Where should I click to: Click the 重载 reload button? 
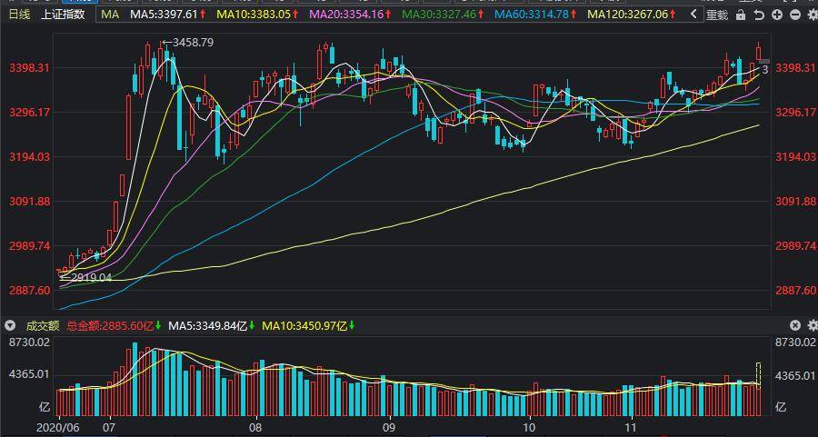click(x=717, y=15)
